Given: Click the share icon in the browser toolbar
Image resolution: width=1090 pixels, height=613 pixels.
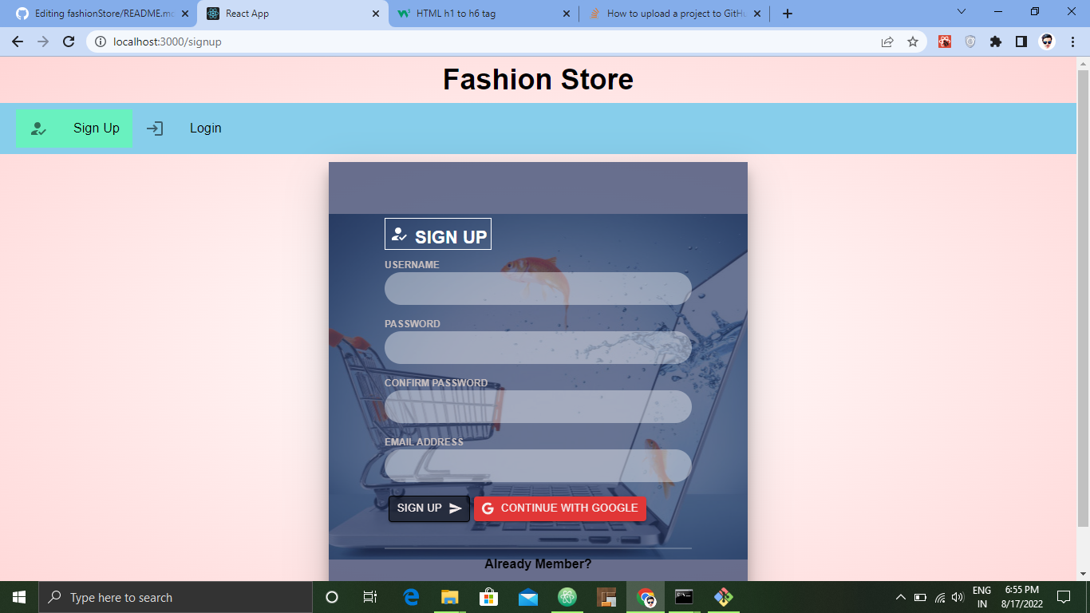Looking at the screenshot, I should coord(887,41).
